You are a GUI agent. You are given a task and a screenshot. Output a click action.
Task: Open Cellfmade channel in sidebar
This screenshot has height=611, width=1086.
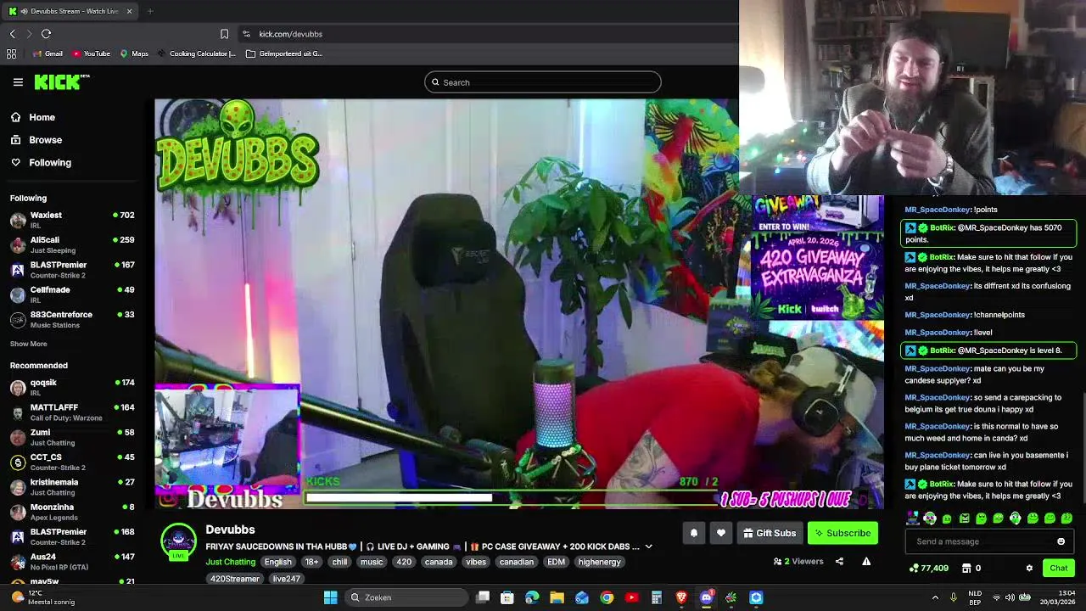click(x=72, y=294)
